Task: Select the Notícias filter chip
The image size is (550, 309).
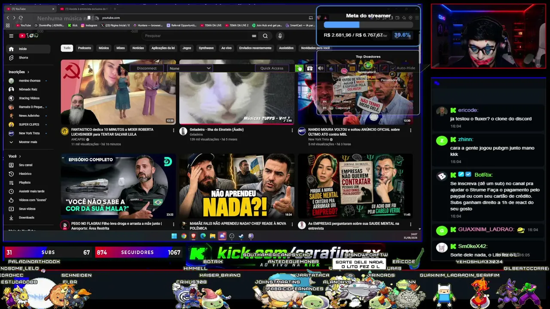Action: pyautogui.click(x=138, y=48)
